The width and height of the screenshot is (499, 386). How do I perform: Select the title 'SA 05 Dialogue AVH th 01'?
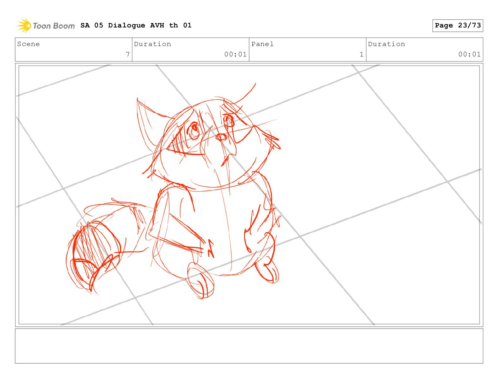136,25
